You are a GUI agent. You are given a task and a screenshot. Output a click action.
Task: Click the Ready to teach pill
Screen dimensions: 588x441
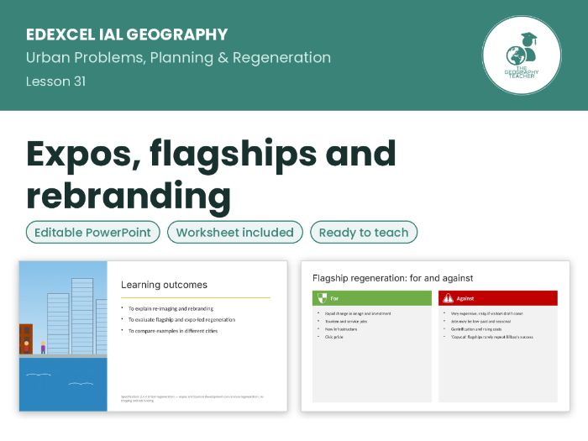point(364,232)
